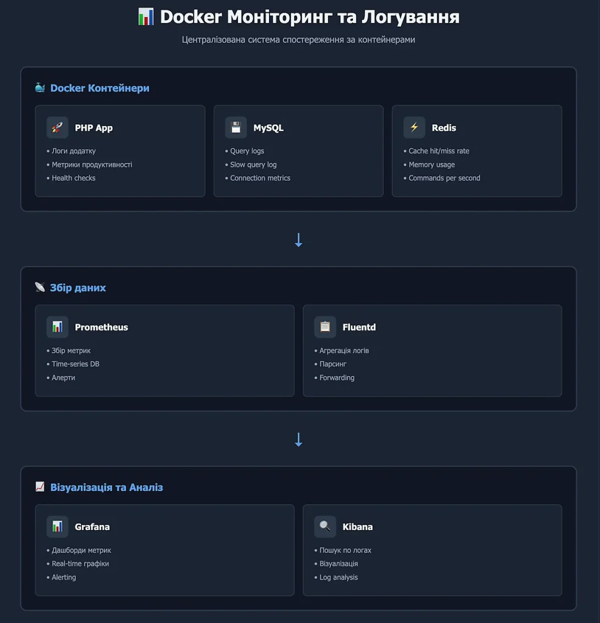The image size is (600, 623).
Task: Click the arrow between containers and data collection sections
Action: pos(298,240)
